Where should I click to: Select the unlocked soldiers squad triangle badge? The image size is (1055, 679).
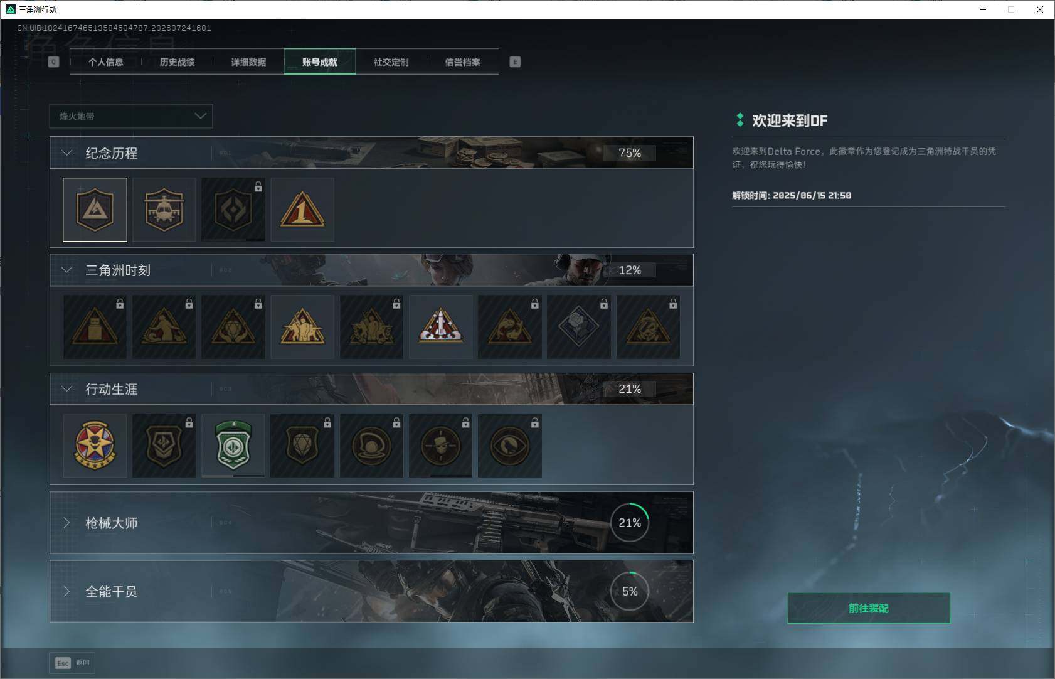pyautogui.click(x=302, y=327)
